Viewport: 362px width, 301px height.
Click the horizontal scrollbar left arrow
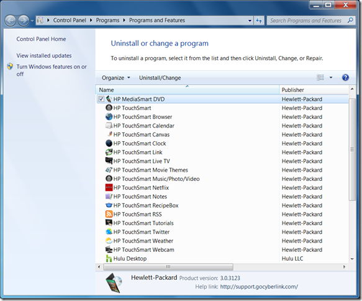pyautogui.click(x=99, y=267)
